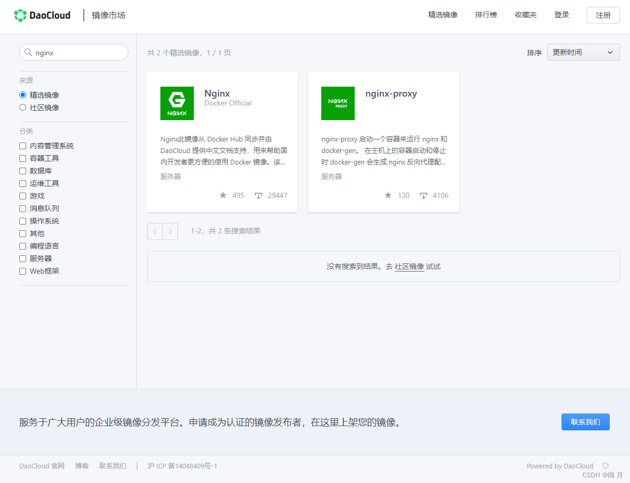
Task: Open the 博客 footer link
Action: point(82,466)
